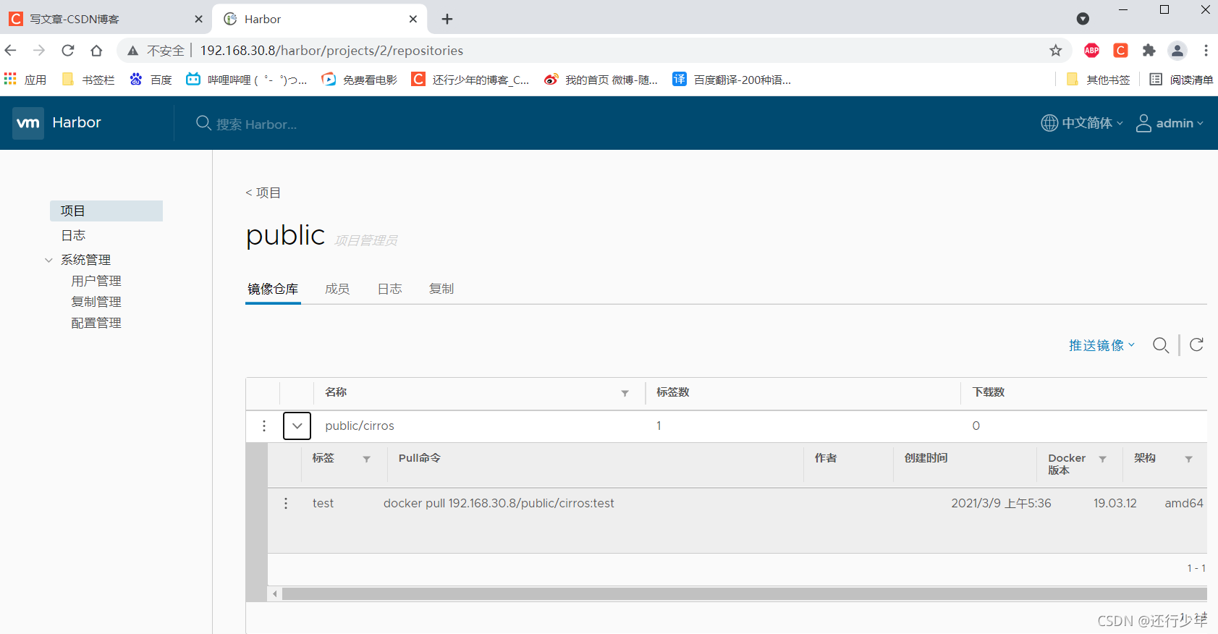Switch to the 写文章-CSDN博客 browser tab

click(x=105, y=19)
